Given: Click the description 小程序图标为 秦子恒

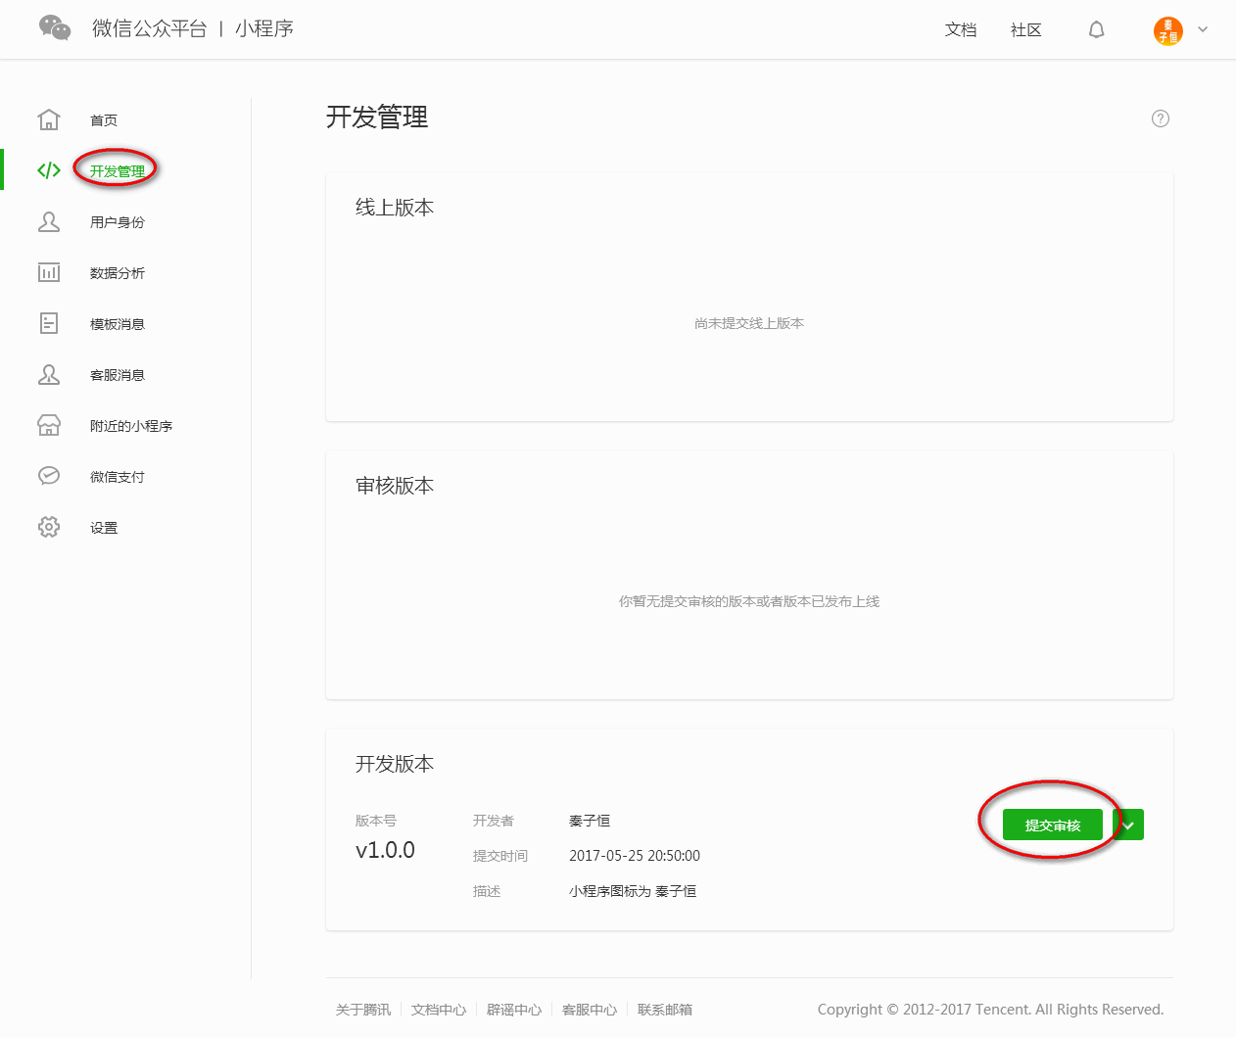Looking at the screenshot, I should pyautogui.click(x=633, y=891).
